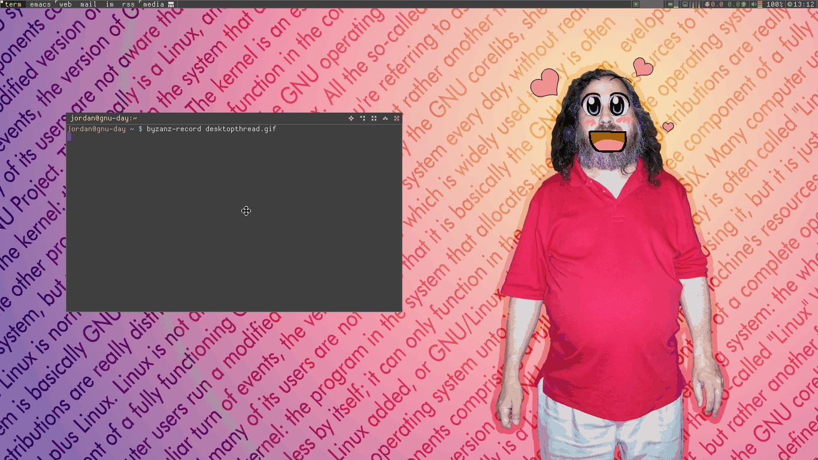This screenshot has height=460, width=818.
Task: Click the tiling layout icon beside media tag
Action: 171,4
